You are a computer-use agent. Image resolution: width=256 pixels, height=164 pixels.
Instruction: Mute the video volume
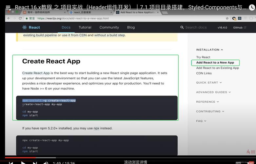pos(46,163)
